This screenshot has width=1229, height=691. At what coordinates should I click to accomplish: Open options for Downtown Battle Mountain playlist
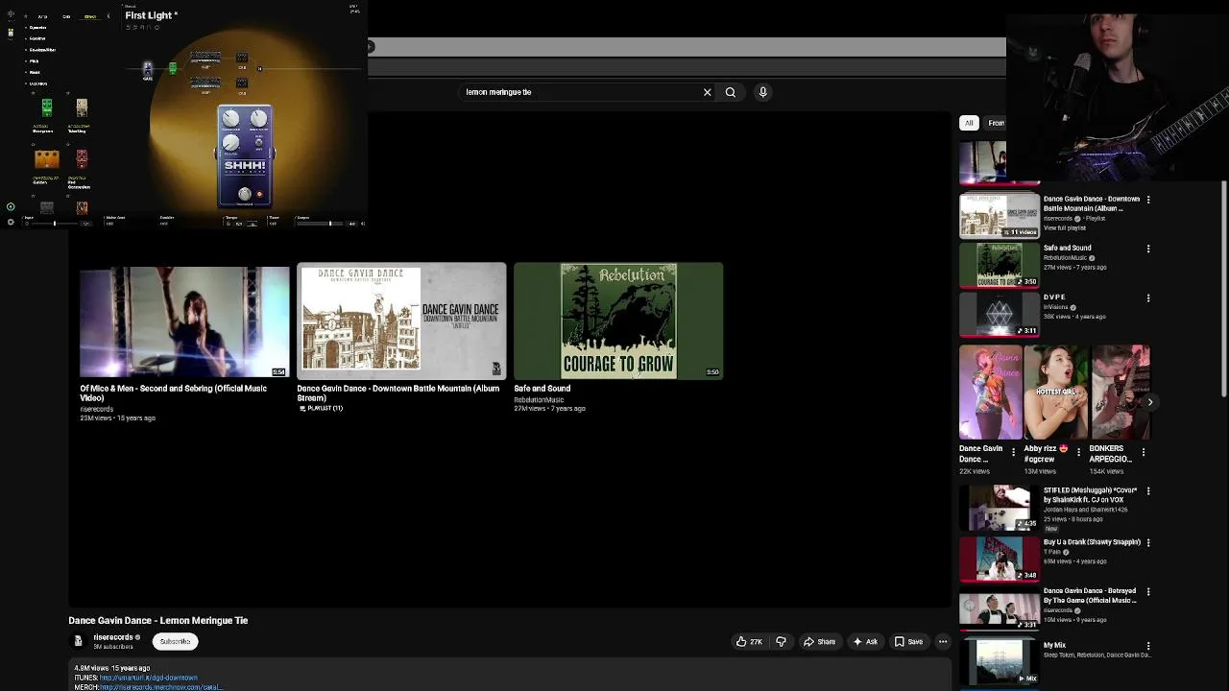(x=1148, y=200)
